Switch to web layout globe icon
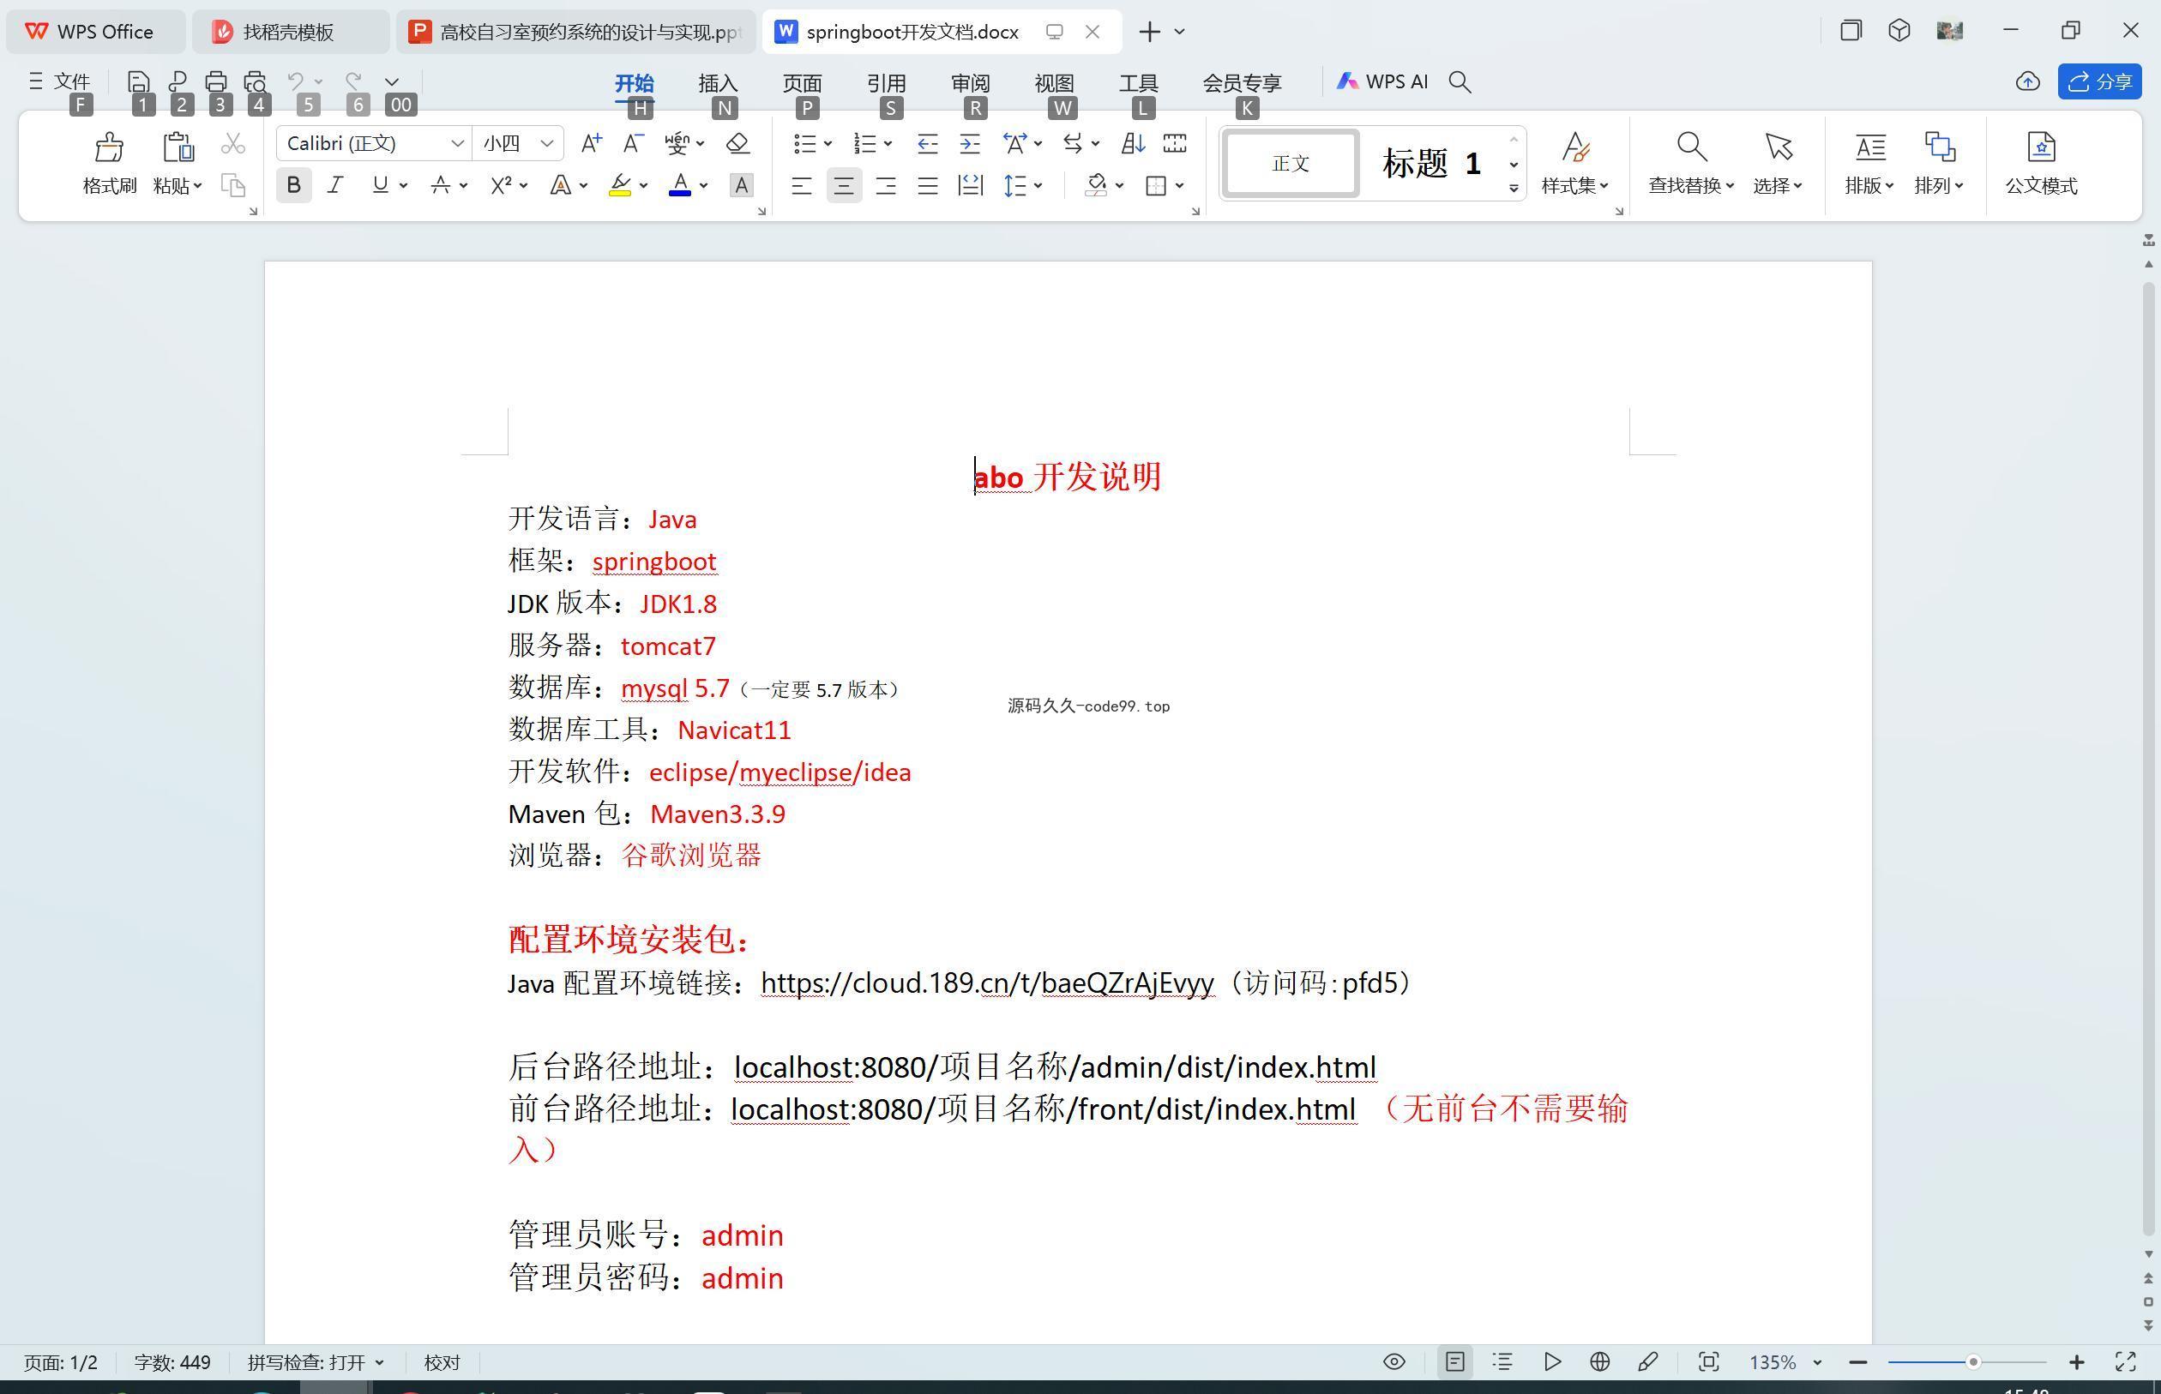This screenshot has width=2161, height=1394. [x=1599, y=1361]
